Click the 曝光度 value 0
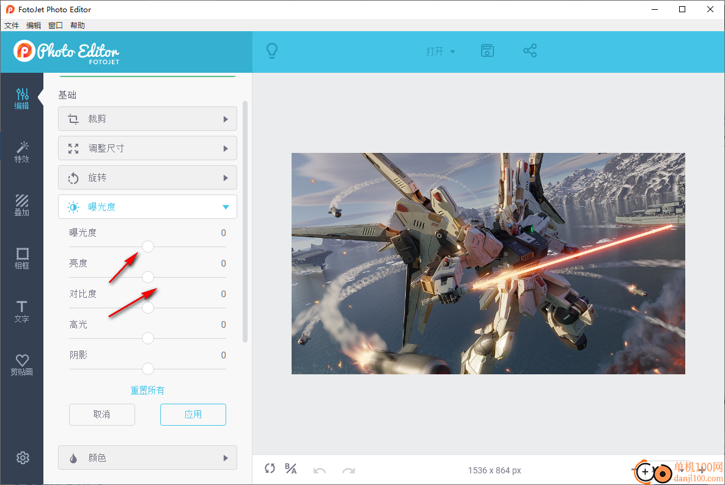 (223, 233)
